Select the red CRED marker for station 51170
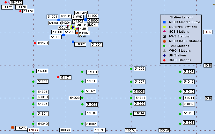This screenshot has height=134, width=215. coord(35,43)
